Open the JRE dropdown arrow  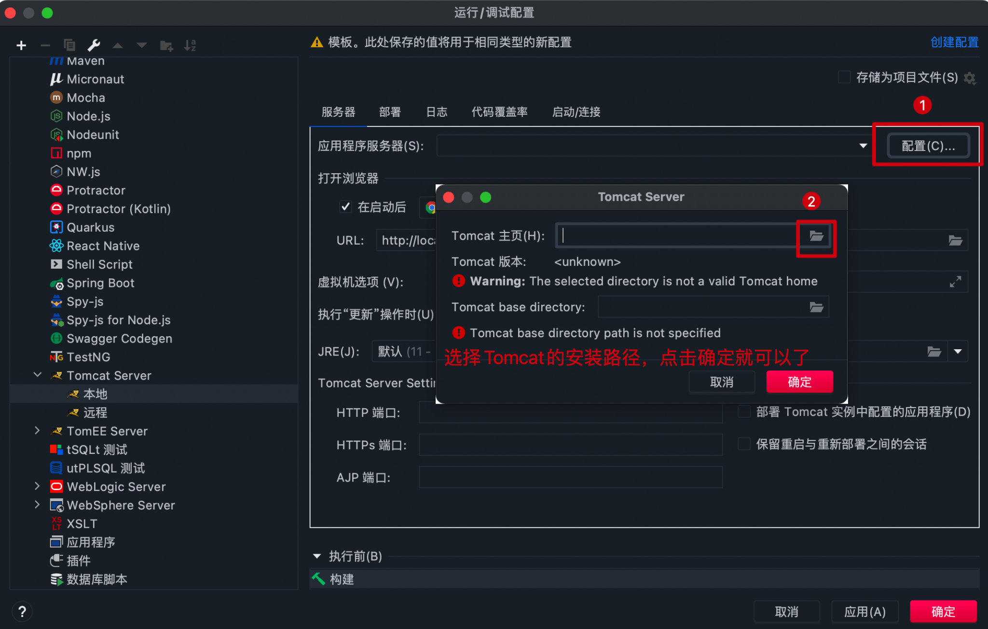tap(958, 352)
